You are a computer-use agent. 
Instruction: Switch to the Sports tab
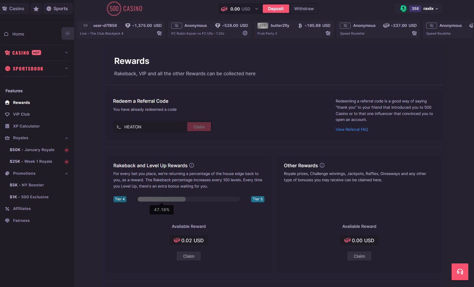tap(57, 9)
